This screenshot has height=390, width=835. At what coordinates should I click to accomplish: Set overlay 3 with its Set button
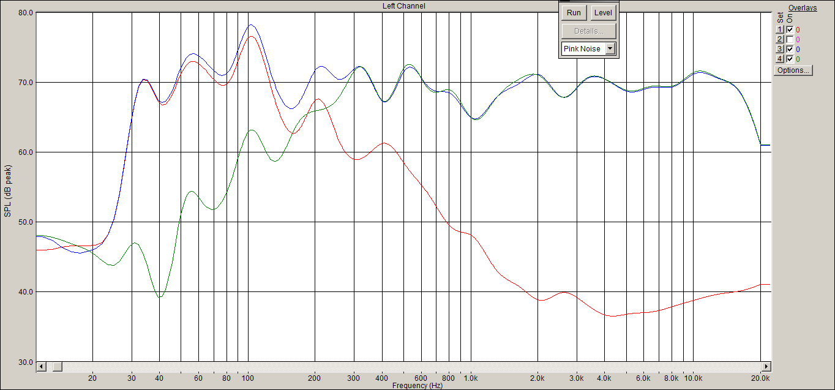click(780, 49)
